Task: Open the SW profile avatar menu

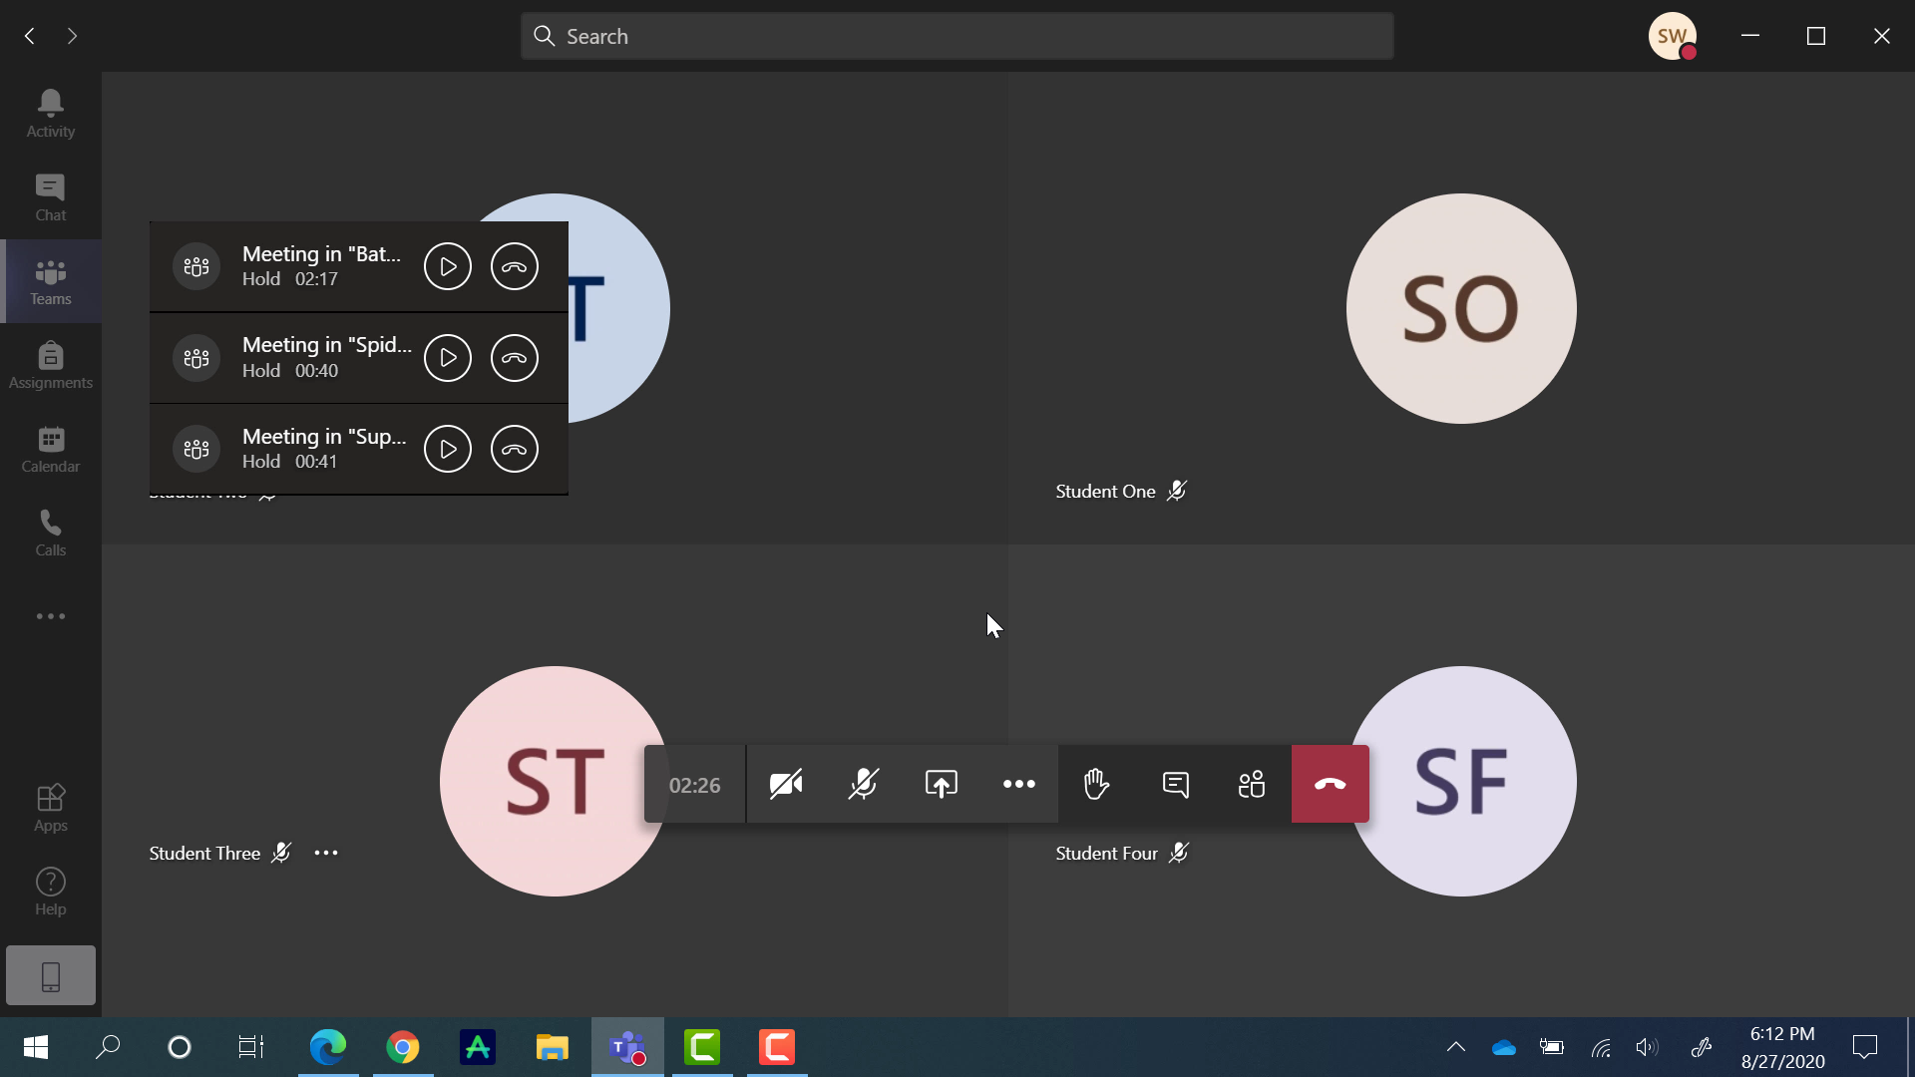Action: 1673,36
